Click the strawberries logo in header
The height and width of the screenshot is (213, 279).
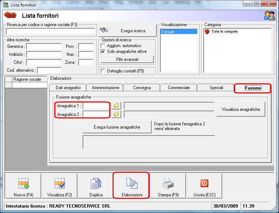10,15
